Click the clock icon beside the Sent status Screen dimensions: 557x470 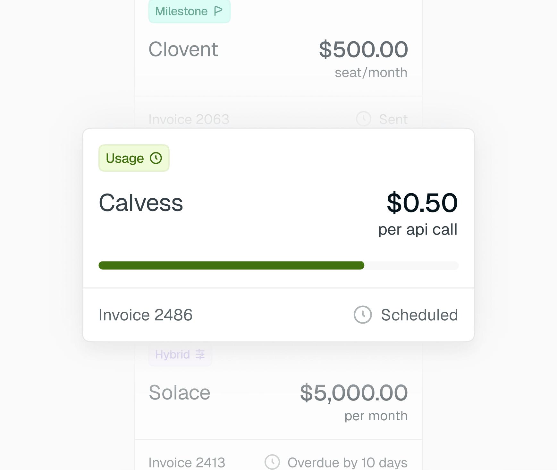pos(363,119)
